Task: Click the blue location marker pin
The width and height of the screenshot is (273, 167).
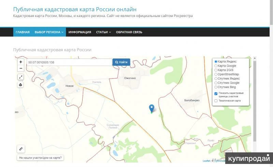Action: tap(152, 108)
